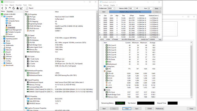Open the Sensor tree entry
197x111 pixels.
(10, 34)
